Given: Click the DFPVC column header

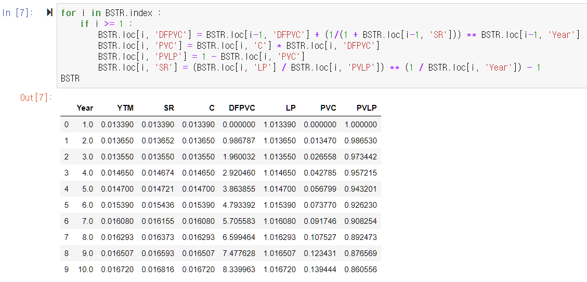Looking at the screenshot, I should (242, 108).
